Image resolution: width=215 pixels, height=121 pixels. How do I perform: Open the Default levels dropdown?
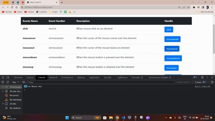(183, 82)
